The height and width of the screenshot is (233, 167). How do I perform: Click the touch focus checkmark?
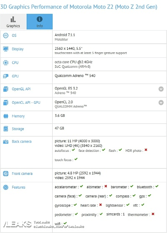click(76, 159)
